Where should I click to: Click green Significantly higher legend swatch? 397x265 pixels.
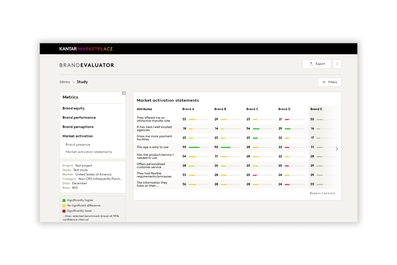tap(64, 201)
